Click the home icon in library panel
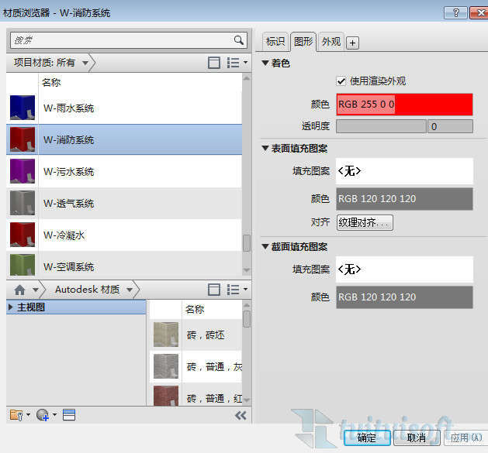488x453 pixels. [21, 290]
